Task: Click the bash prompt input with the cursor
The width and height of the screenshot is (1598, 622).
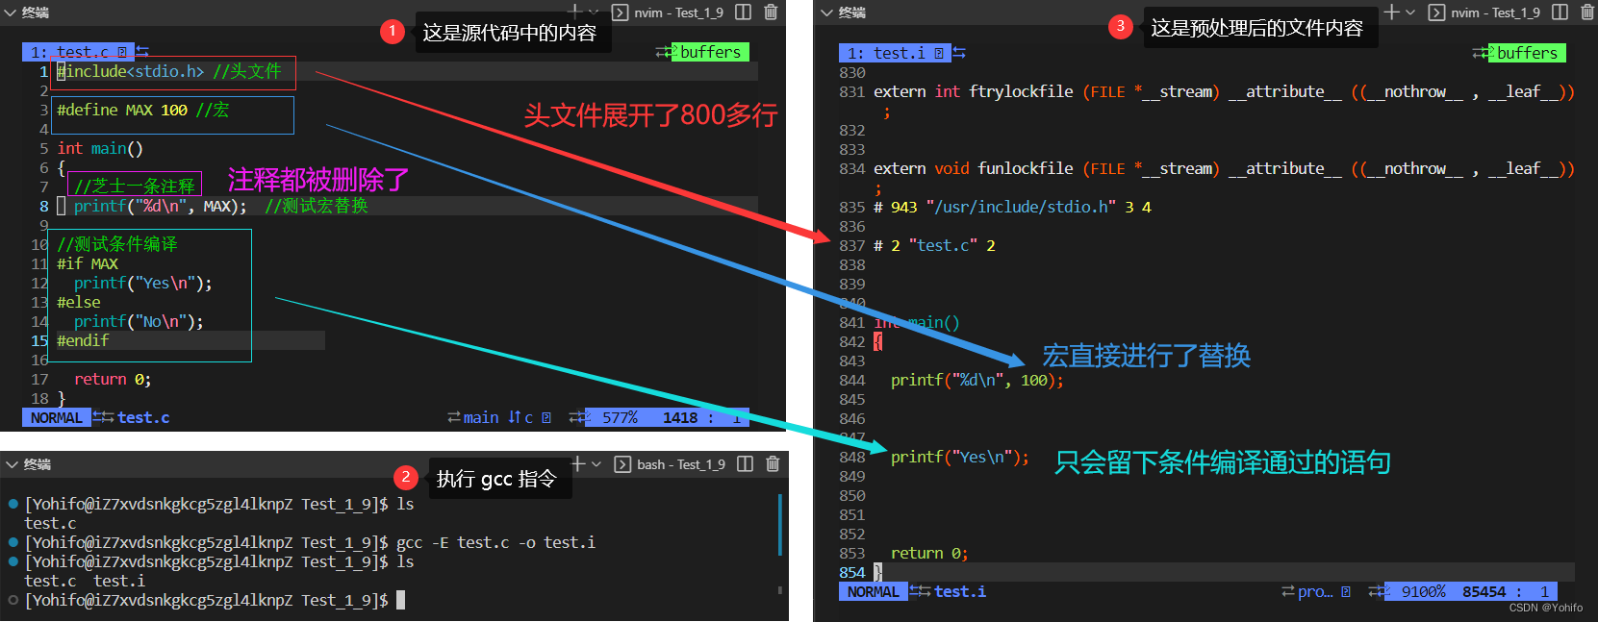Action: coord(400,600)
